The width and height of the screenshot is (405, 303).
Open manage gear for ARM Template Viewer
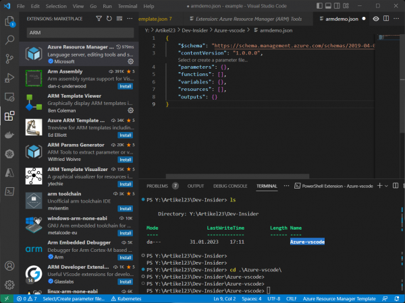click(131, 110)
